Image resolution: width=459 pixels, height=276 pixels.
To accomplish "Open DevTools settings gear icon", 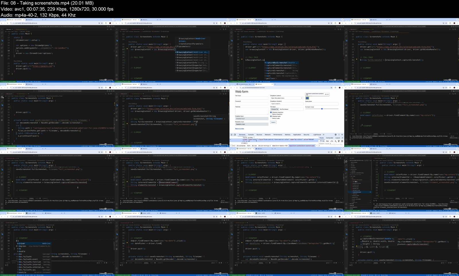I will click(336, 134).
